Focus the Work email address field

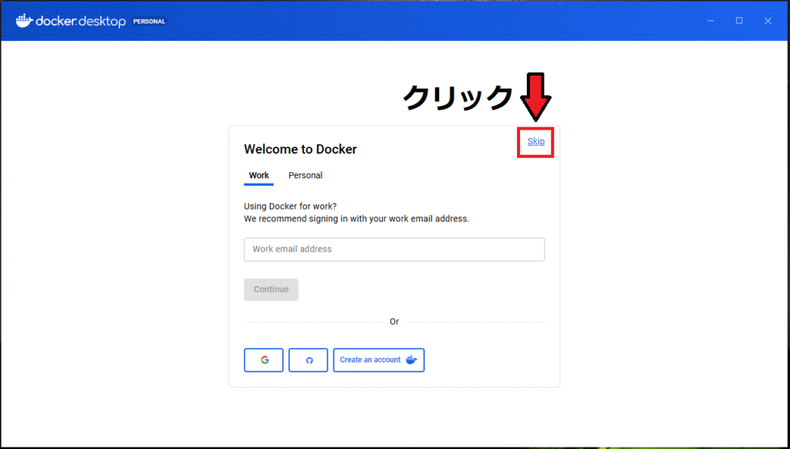[x=394, y=249]
